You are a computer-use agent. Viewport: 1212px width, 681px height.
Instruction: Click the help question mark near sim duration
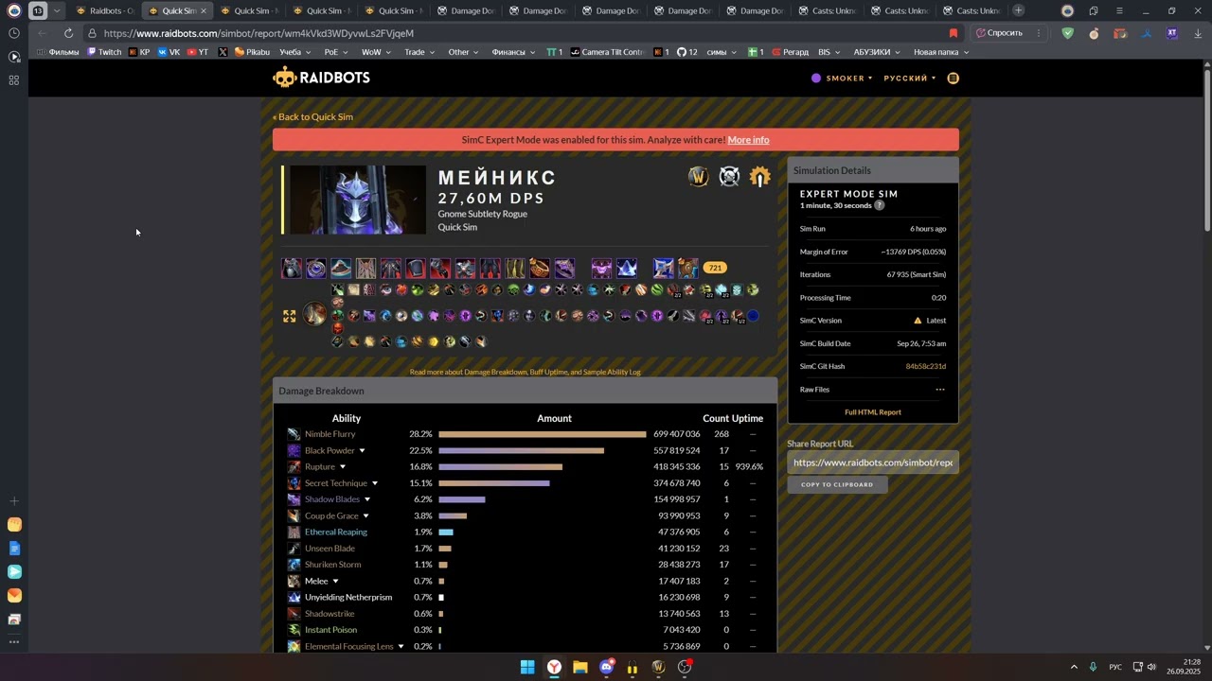(879, 205)
